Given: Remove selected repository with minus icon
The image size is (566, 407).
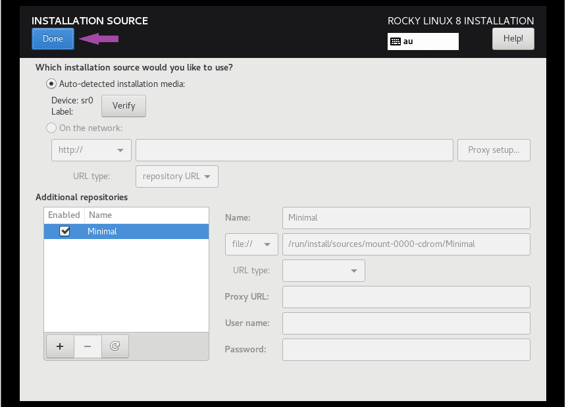Looking at the screenshot, I should click(x=88, y=346).
